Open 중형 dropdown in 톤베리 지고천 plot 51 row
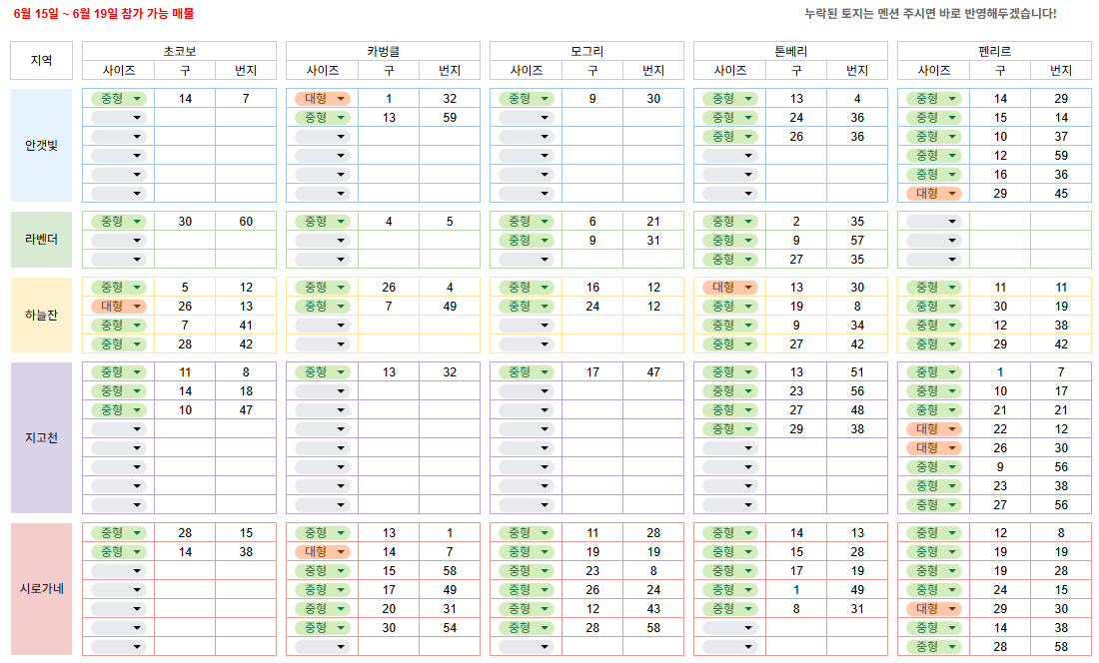1099x663 pixels. 729,372
